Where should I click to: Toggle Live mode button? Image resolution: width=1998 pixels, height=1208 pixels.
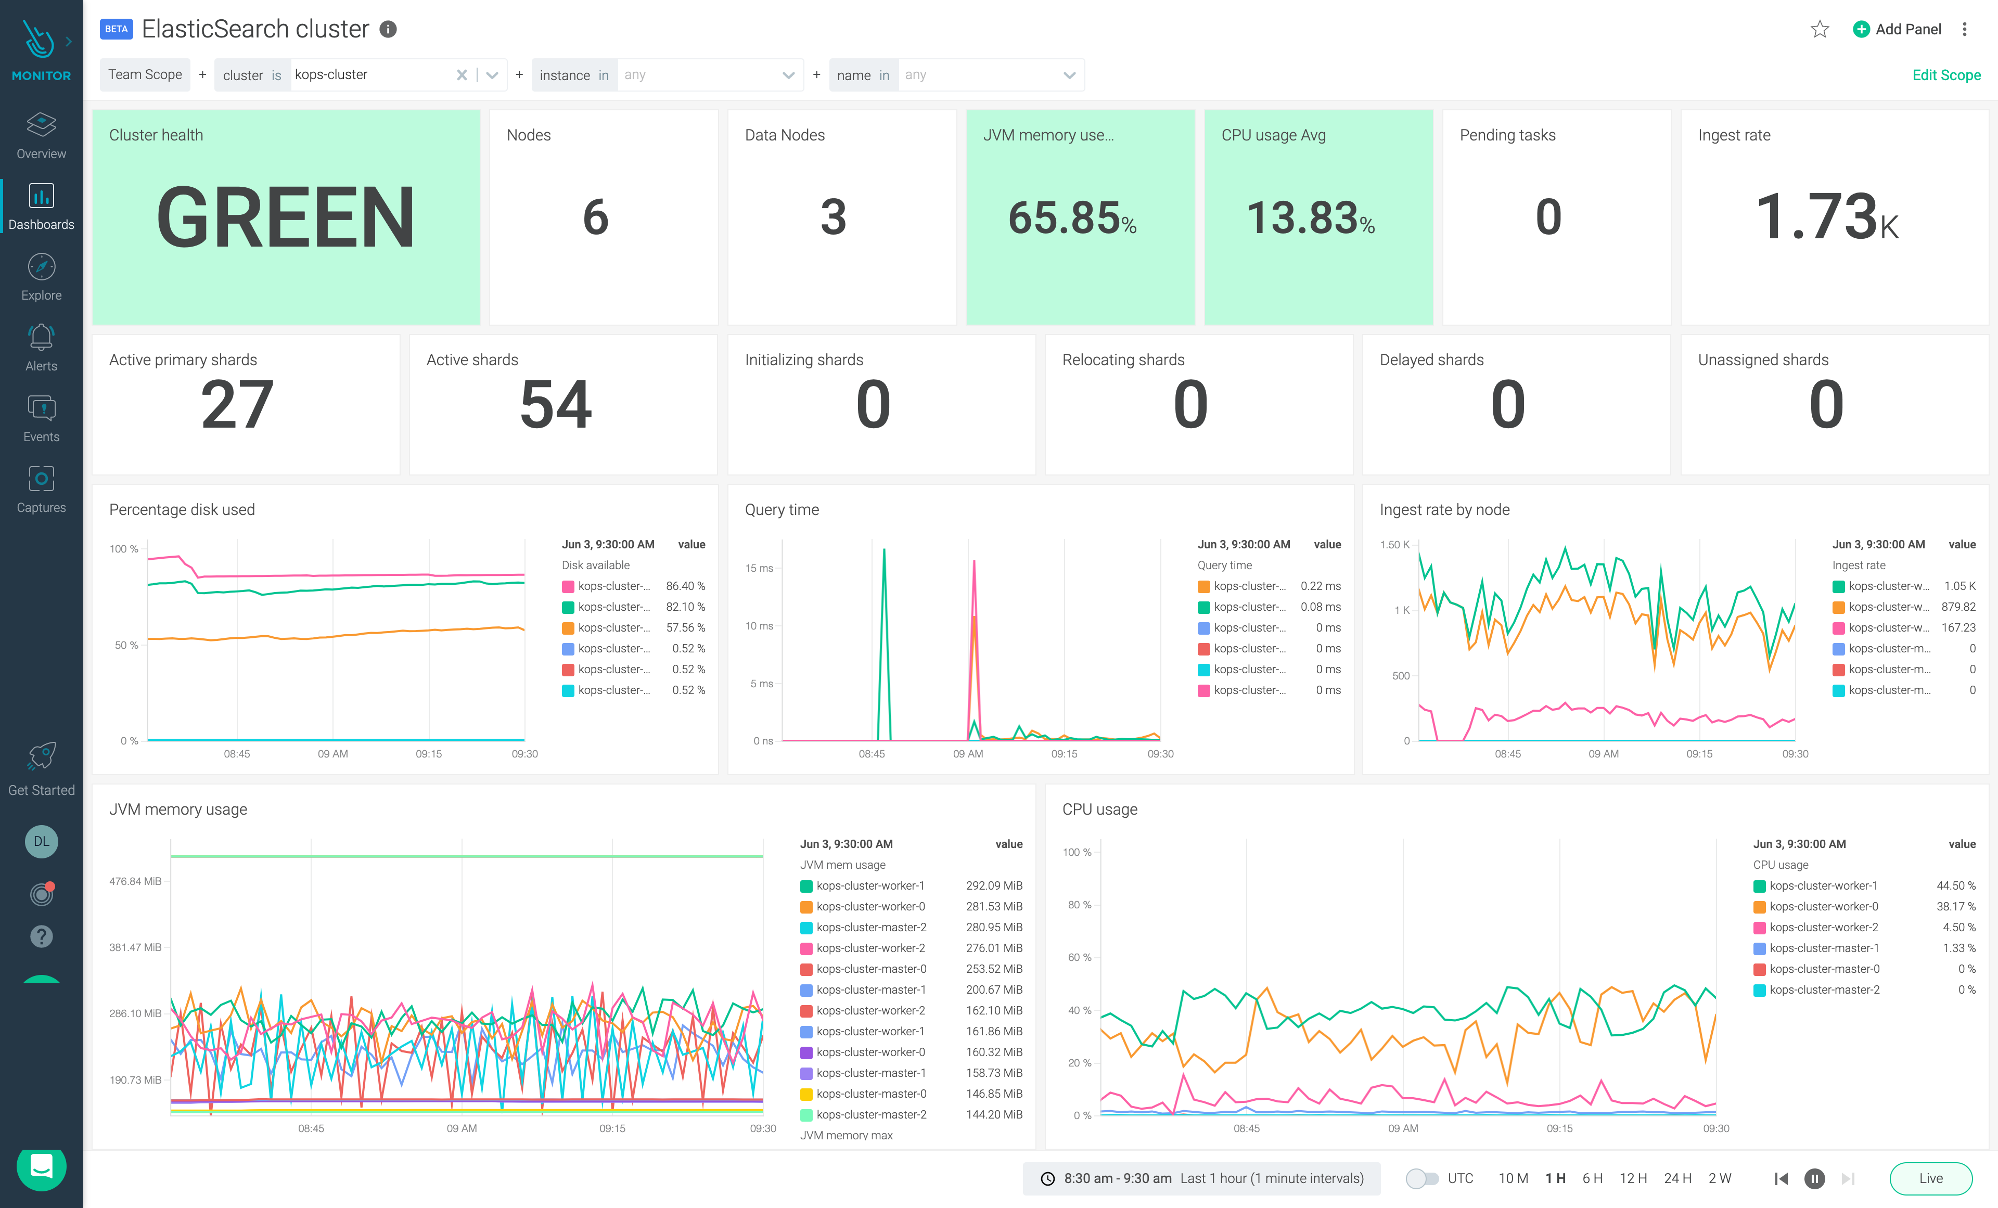[x=1930, y=1178]
